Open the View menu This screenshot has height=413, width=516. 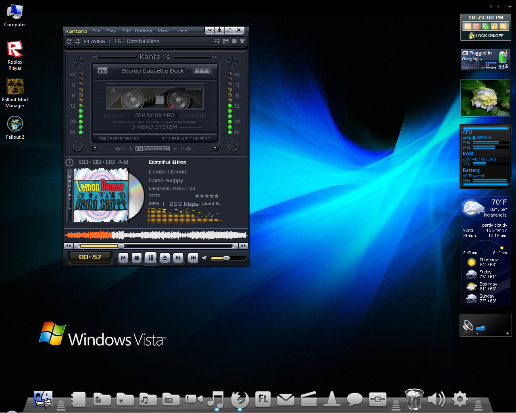(163, 31)
